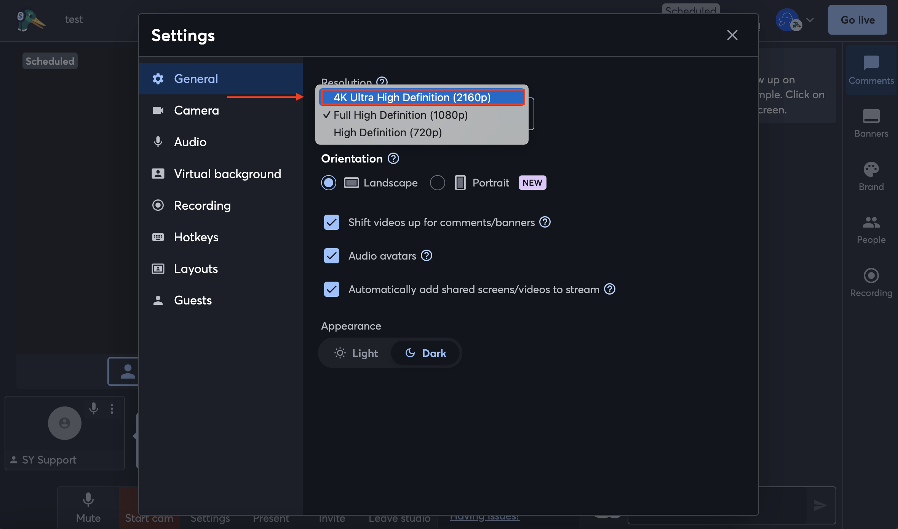The image size is (898, 529).
Task: Close the Settings dialog
Action: click(732, 35)
